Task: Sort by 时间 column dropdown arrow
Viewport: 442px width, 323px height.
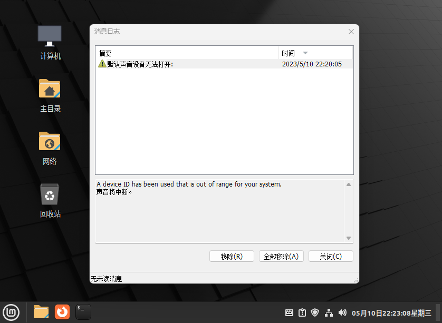Action: pos(305,53)
